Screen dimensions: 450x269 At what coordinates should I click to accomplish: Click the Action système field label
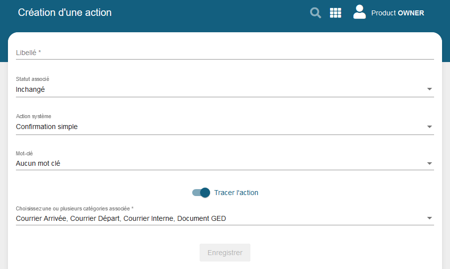click(x=33, y=117)
